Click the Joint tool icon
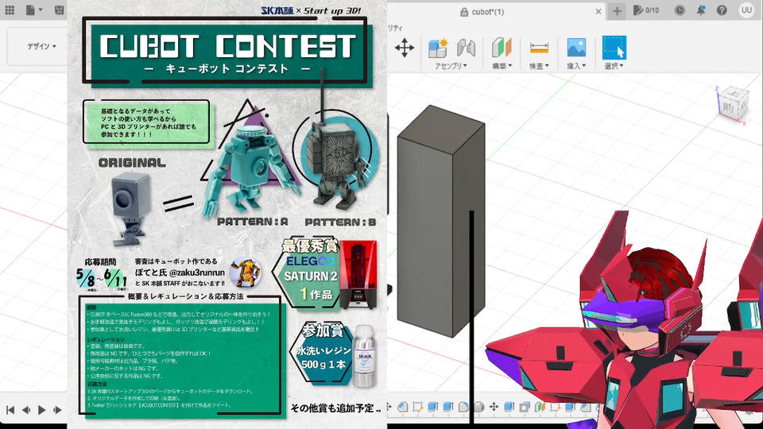This screenshot has width=763, height=429. [466, 48]
